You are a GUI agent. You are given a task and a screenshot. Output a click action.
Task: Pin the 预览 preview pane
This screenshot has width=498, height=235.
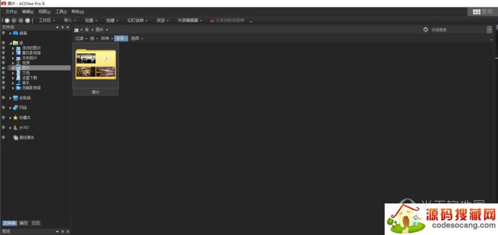tap(63, 232)
